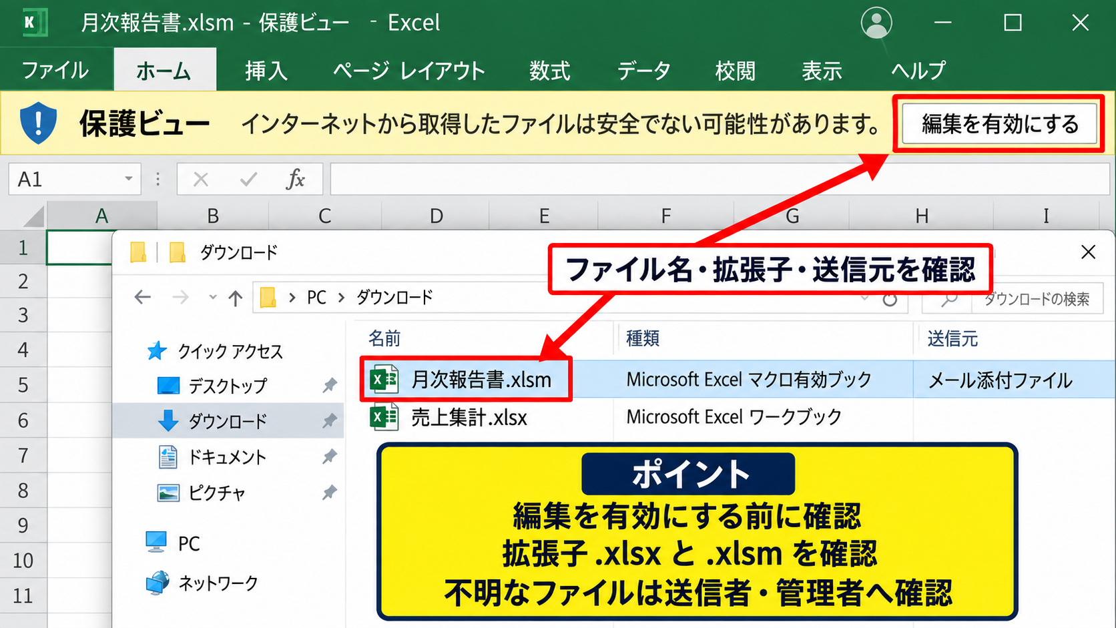
Task: Open recent locations dropdown in Explorer
Action: 212,297
